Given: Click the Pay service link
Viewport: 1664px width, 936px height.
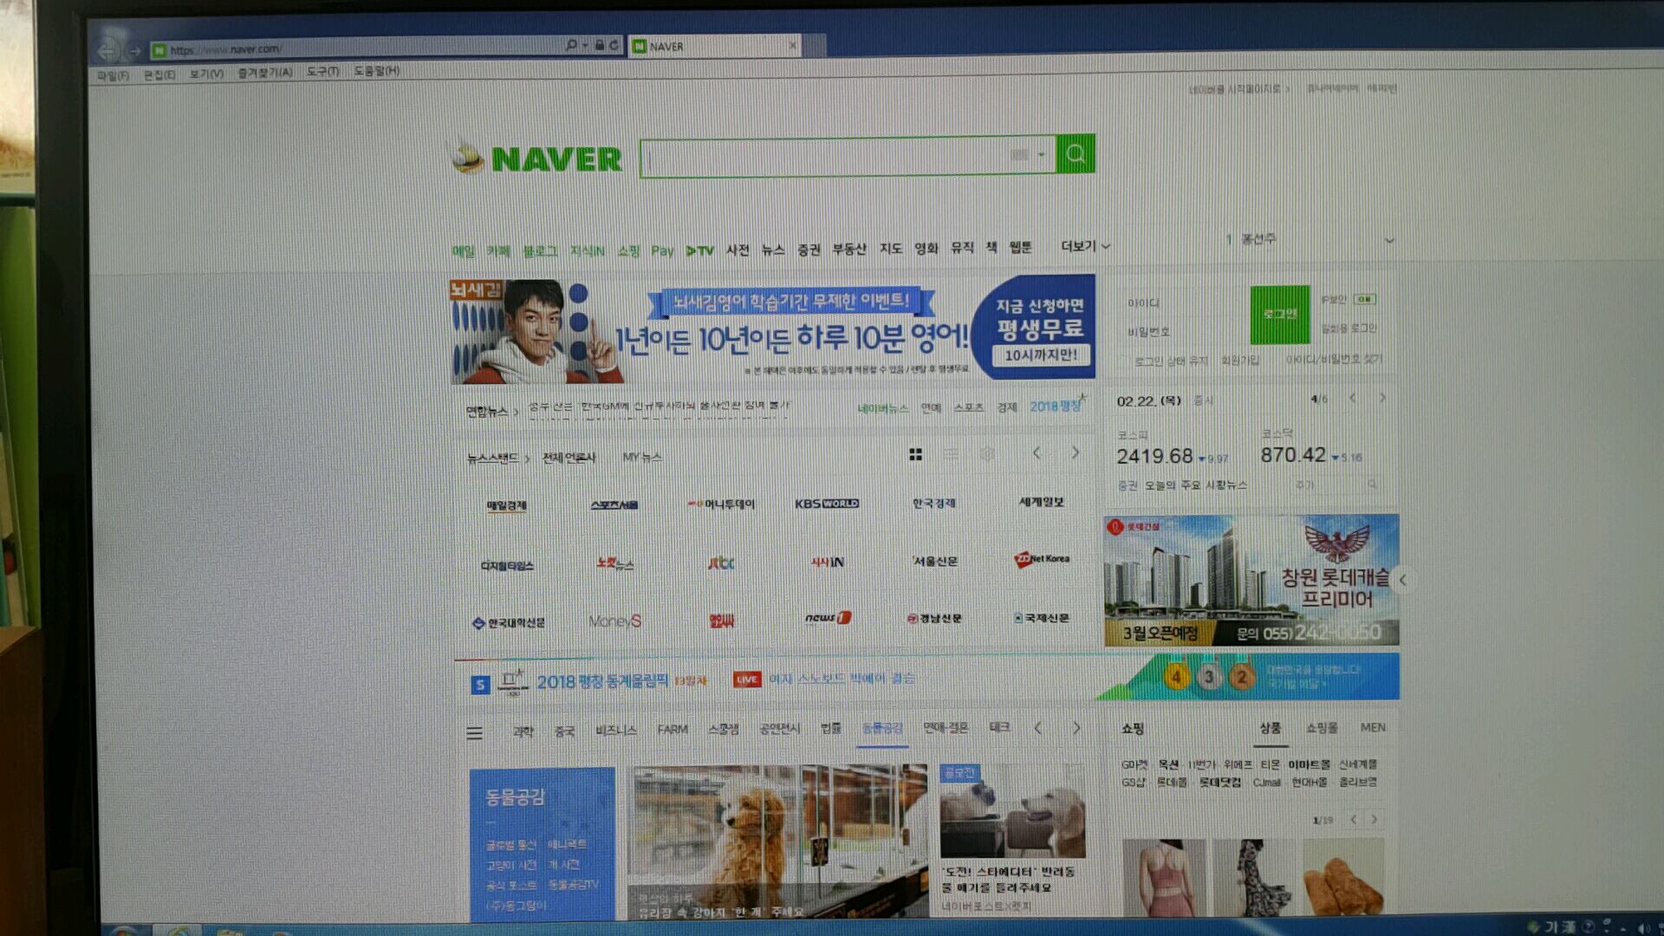Looking at the screenshot, I should (x=662, y=250).
